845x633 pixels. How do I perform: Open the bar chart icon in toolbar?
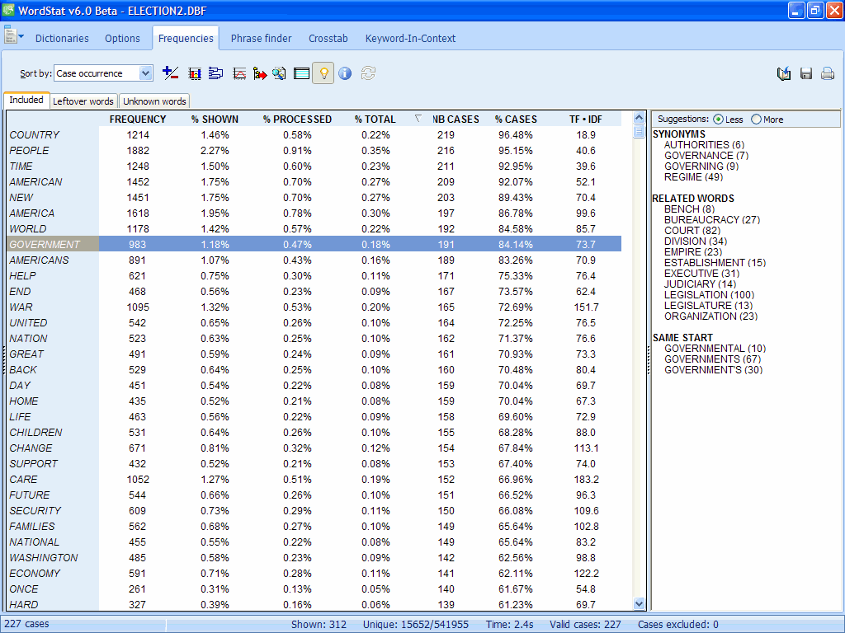(195, 73)
